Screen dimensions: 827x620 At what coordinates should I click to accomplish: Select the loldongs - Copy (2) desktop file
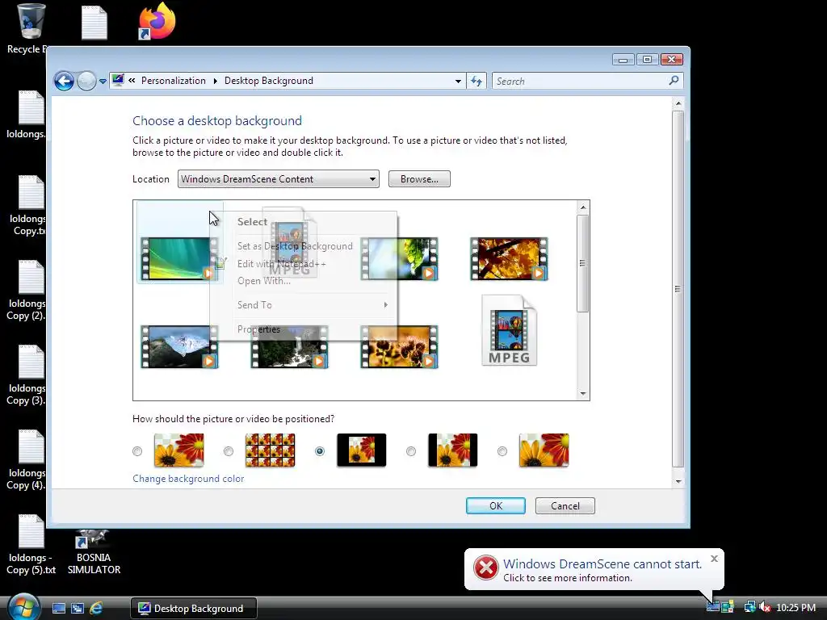(x=27, y=291)
